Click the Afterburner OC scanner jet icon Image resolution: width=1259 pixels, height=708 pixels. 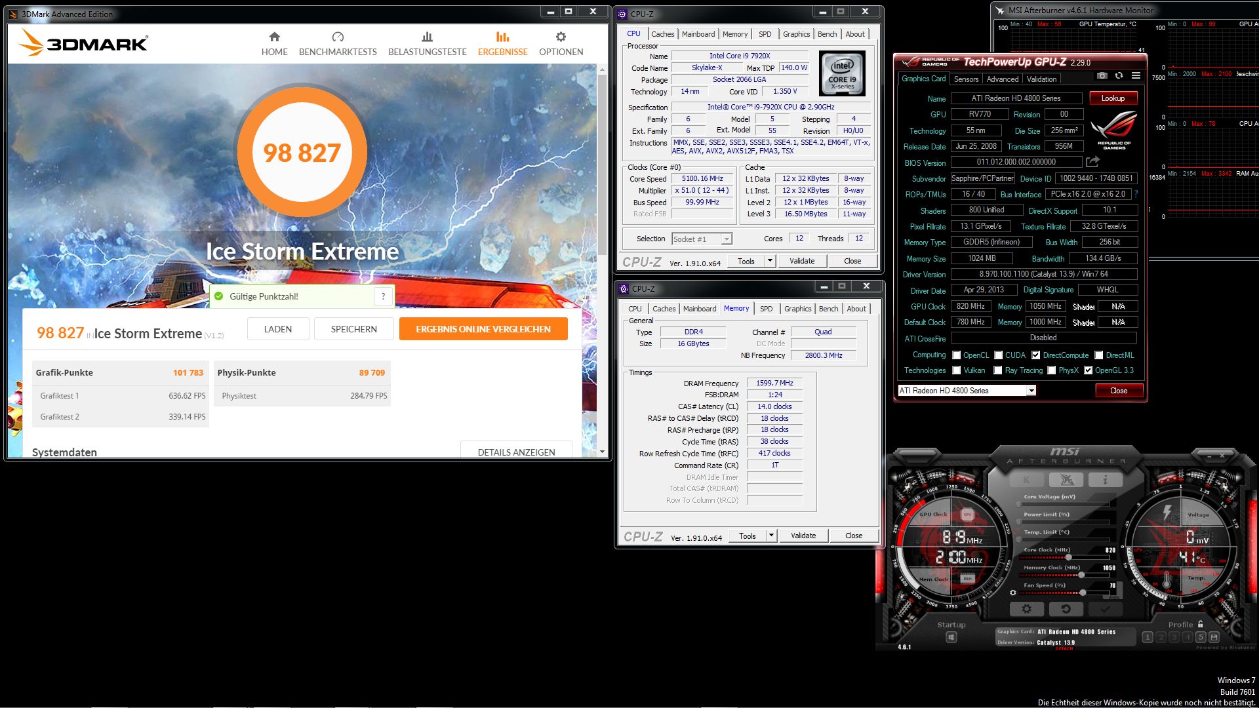1066,480
